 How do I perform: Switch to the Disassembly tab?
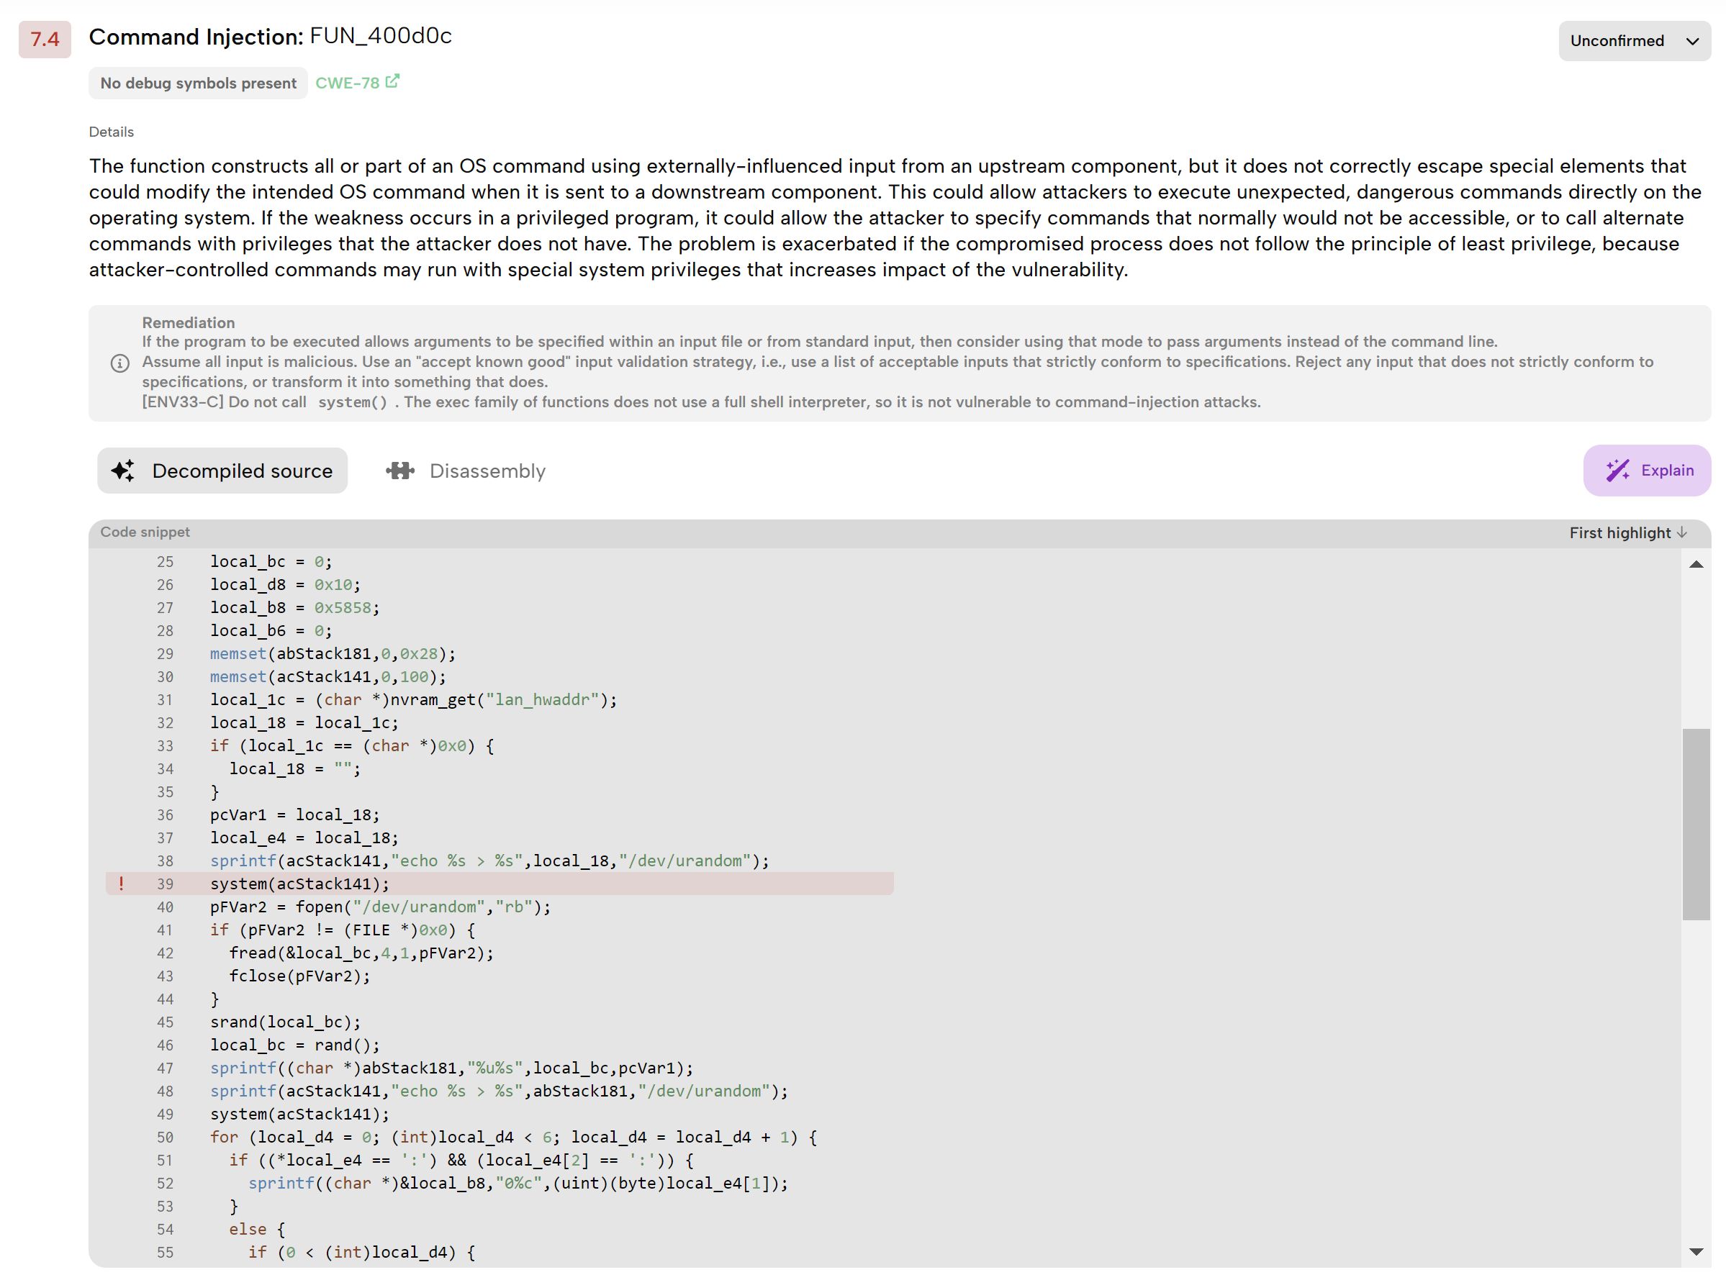466,471
